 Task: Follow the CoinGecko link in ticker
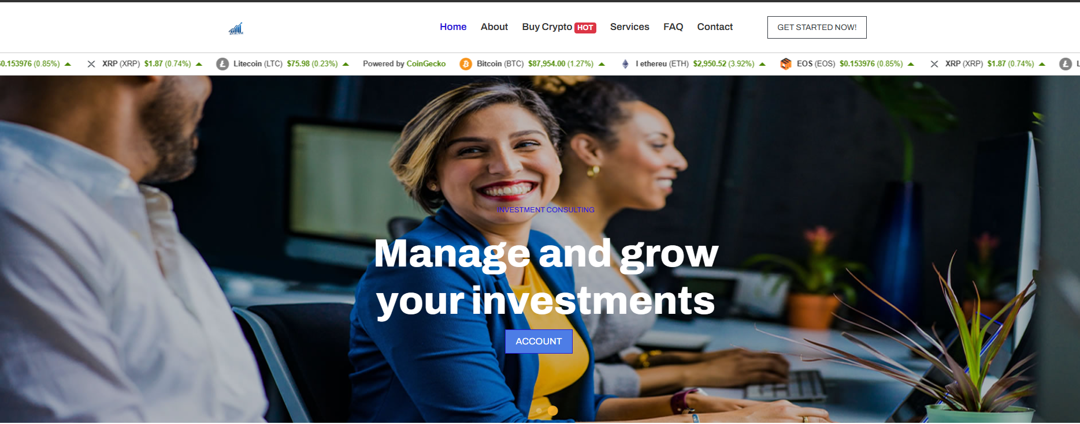(426, 64)
